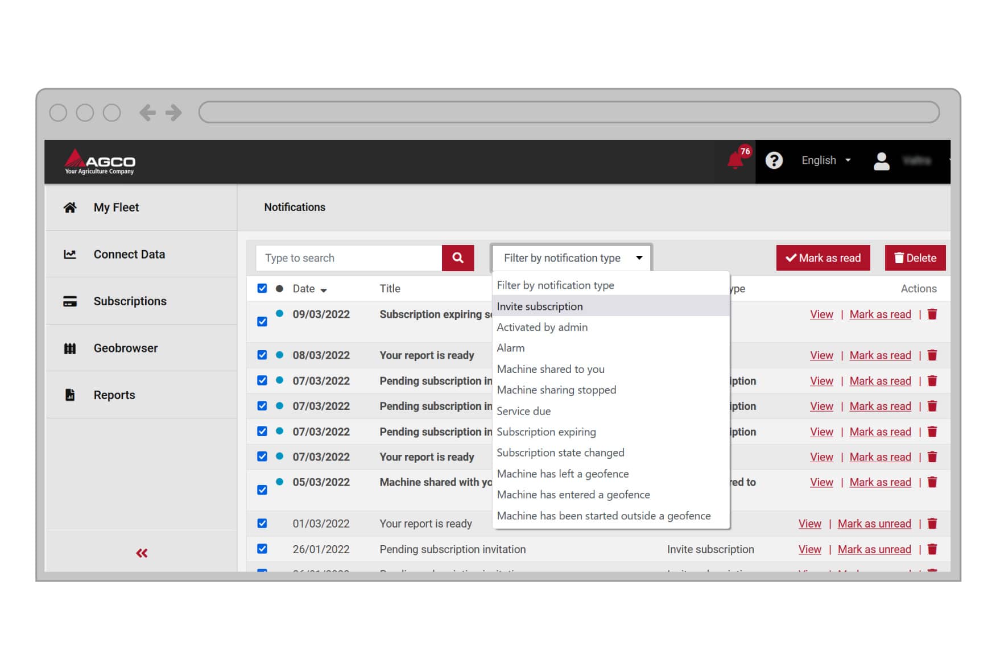Viewport: 996px width, 664px height.
Task: Uncheck the 09/03/2022 row checkbox
Action: pos(262,322)
